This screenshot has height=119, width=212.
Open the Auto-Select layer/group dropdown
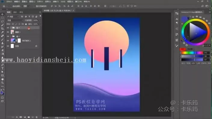click(x=26, y=6)
